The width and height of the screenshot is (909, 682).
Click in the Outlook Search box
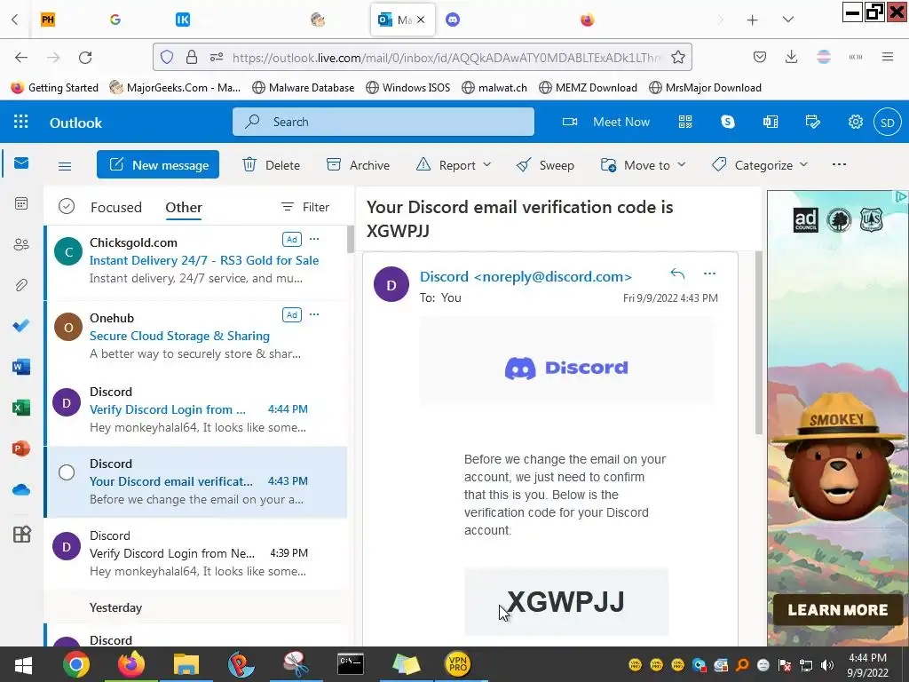(x=383, y=122)
